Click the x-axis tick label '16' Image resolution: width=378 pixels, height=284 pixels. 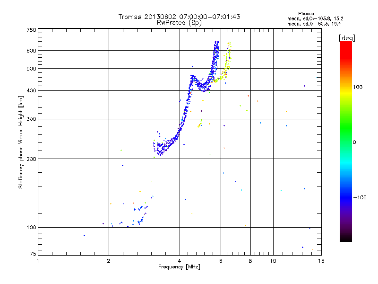321,261
